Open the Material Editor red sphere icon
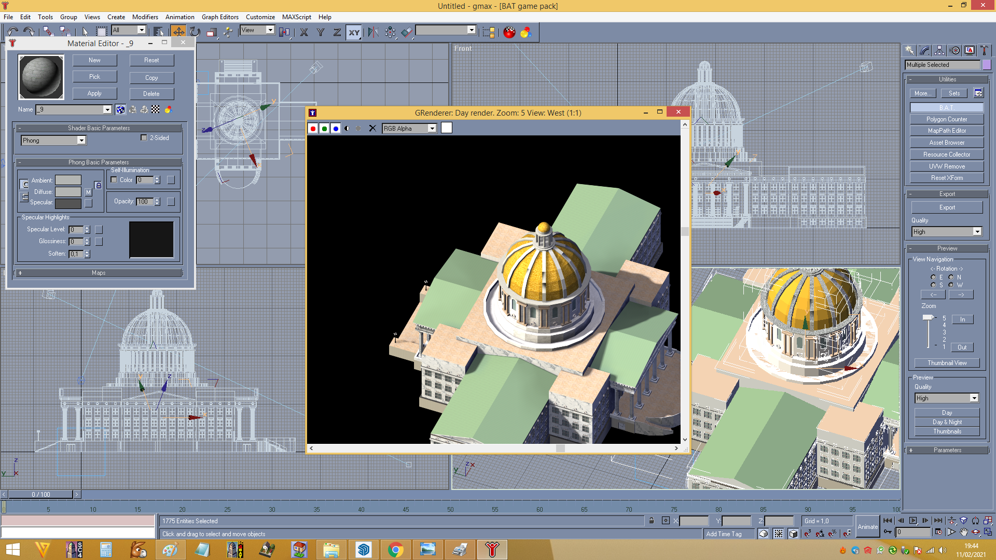The image size is (996, 560). coord(509,32)
